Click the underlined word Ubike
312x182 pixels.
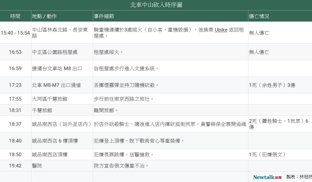point(221,30)
